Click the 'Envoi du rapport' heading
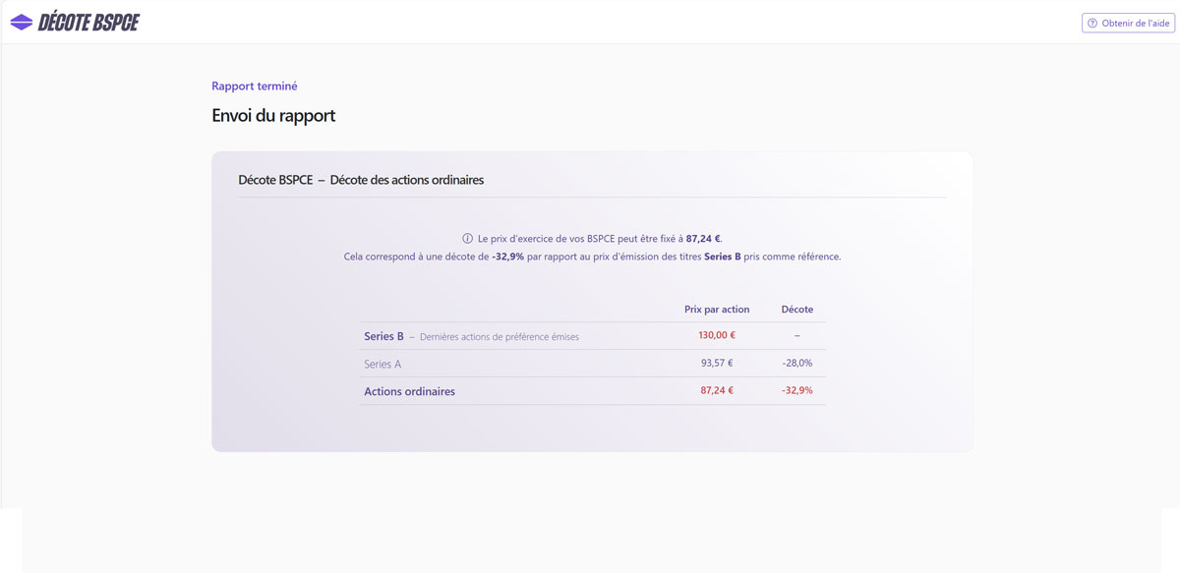Image resolution: width=1180 pixels, height=573 pixels. tap(273, 116)
